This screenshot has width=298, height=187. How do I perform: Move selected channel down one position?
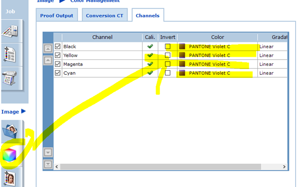pyautogui.click(x=48, y=152)
